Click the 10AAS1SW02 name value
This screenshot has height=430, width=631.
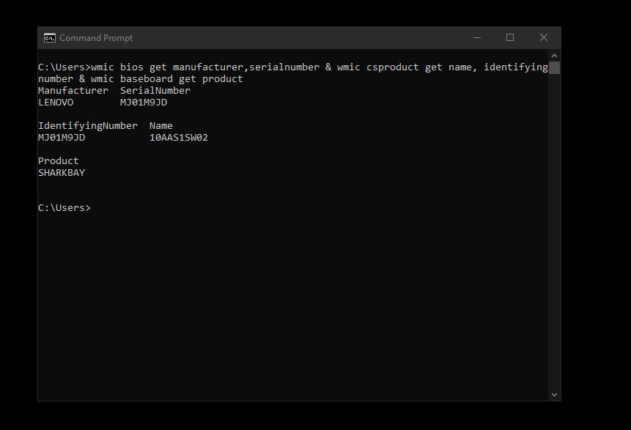click(x=179, y=138)
